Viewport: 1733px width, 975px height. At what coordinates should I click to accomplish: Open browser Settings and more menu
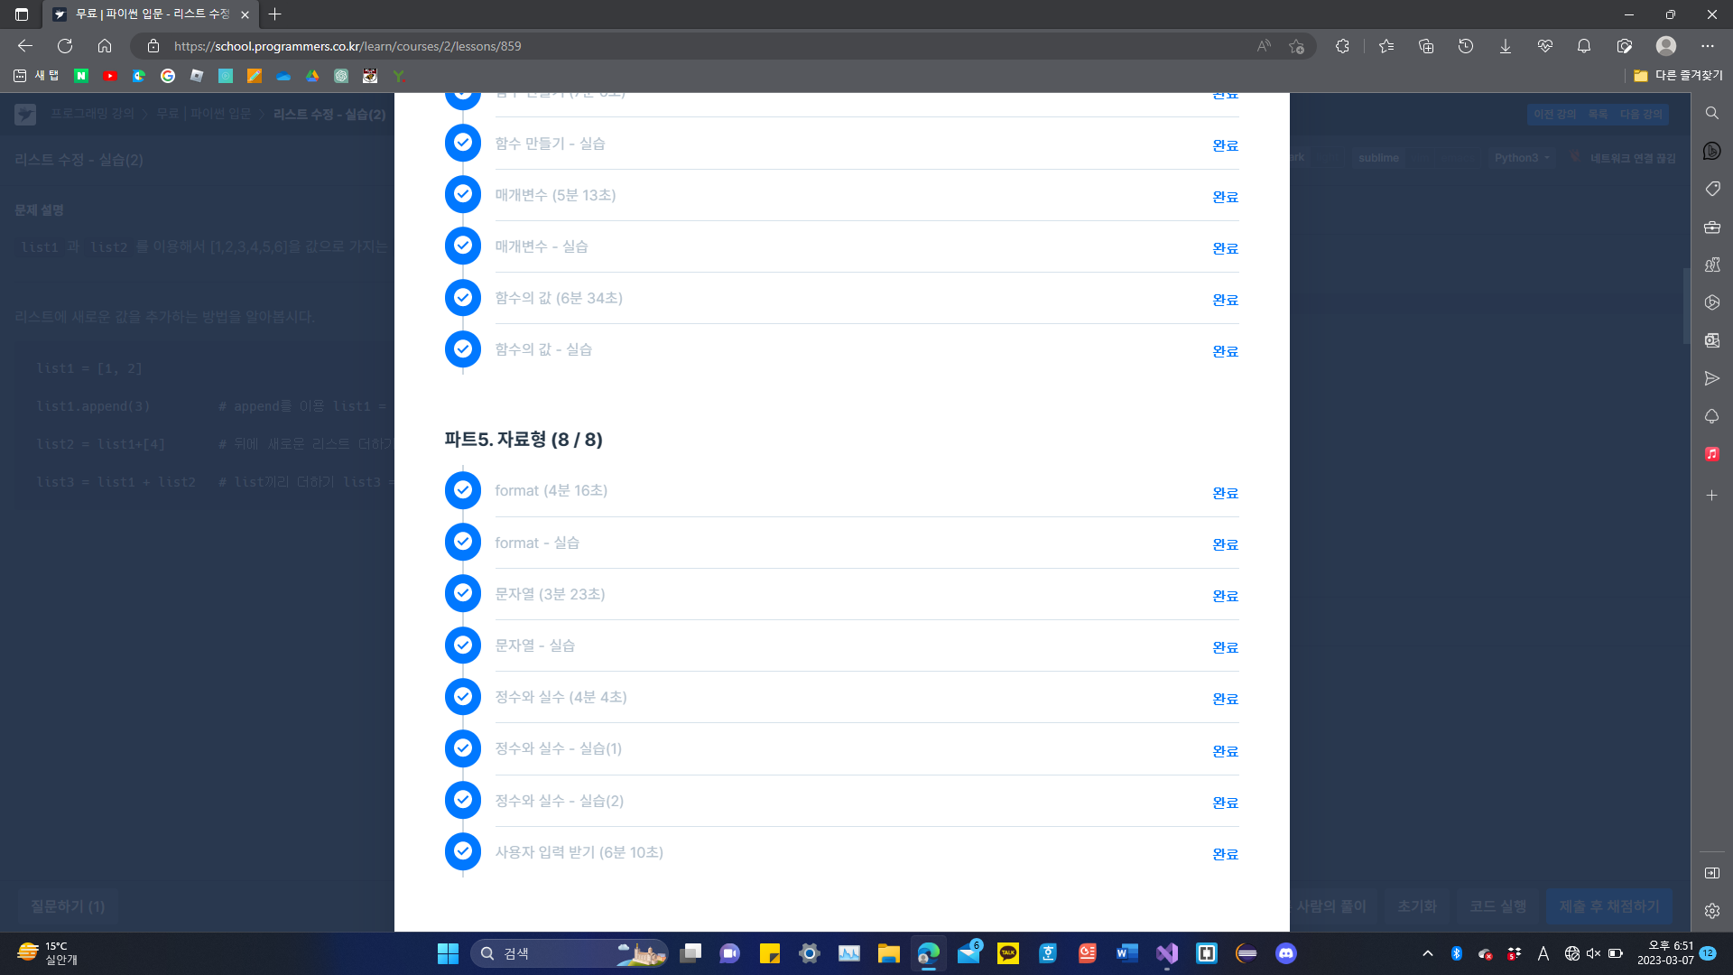1707,46
